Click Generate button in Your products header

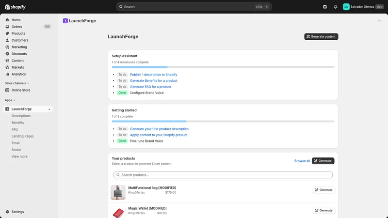pos(323,161)
